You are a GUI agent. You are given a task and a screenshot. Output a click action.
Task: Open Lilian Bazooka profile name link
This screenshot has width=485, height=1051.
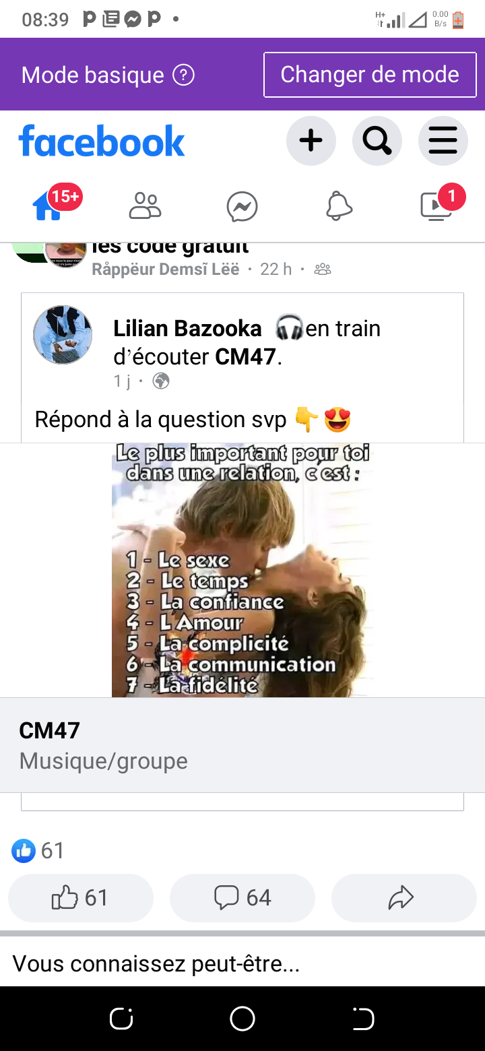tap(187, 328)
